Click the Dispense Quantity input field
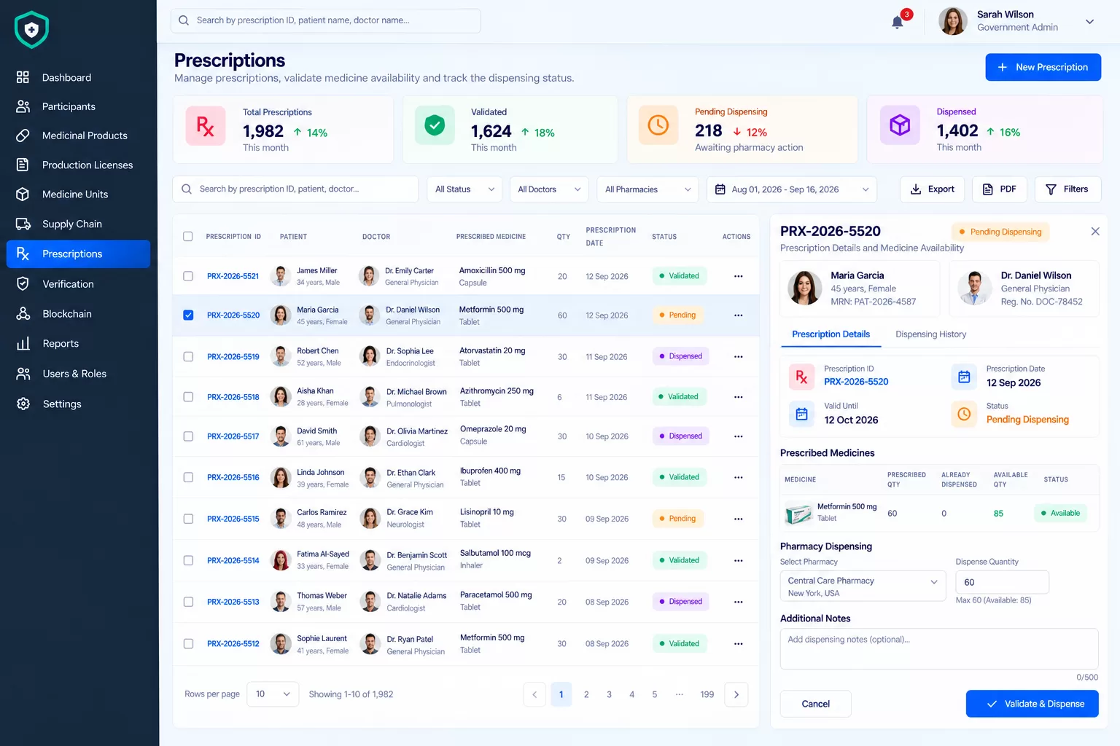1120x746 pixels. tap(1002, 582)
